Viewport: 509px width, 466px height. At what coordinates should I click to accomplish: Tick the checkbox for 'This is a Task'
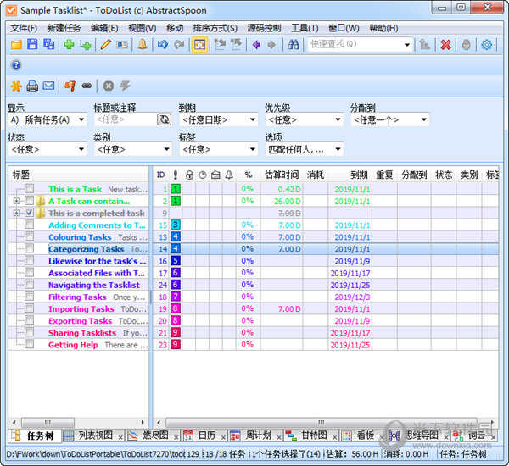coord(30,190)
